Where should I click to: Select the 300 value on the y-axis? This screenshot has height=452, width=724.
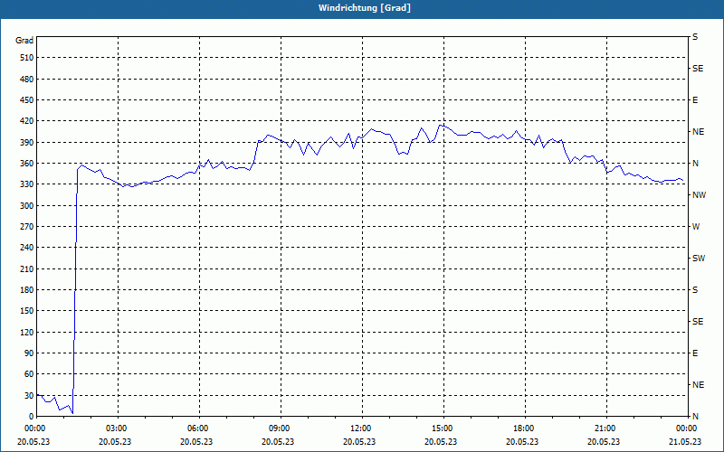click(x=27, y=205)
